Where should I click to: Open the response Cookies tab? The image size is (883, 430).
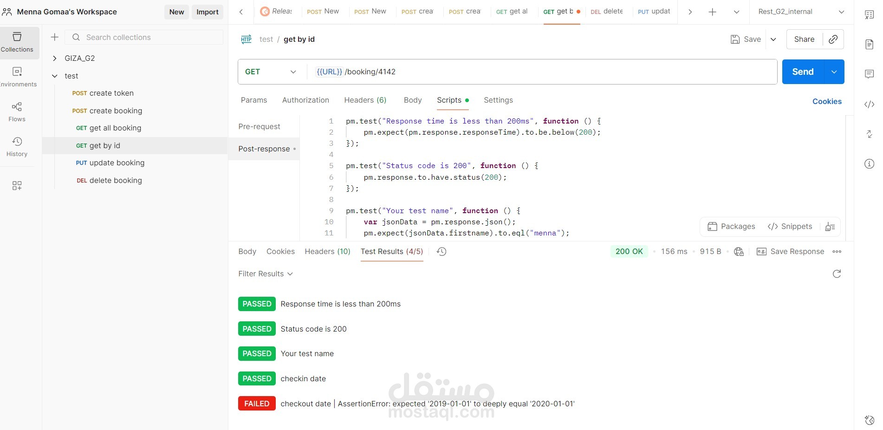[280, 251]
